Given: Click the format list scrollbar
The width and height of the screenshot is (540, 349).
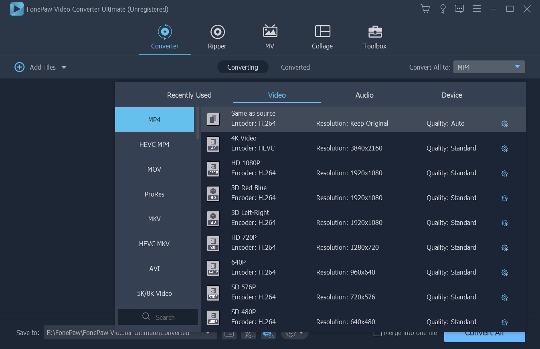Looking at the screenshot, I should (198, 123).
